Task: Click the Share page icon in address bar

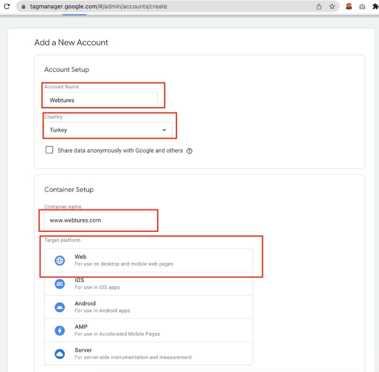Action: (x=318, y=7)
